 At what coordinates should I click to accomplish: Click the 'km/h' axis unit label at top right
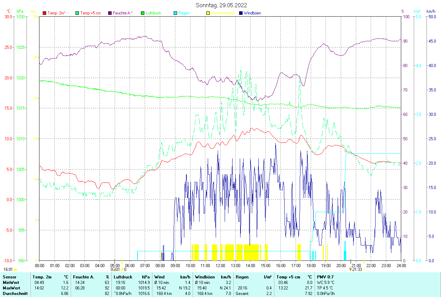coord(431,11)
